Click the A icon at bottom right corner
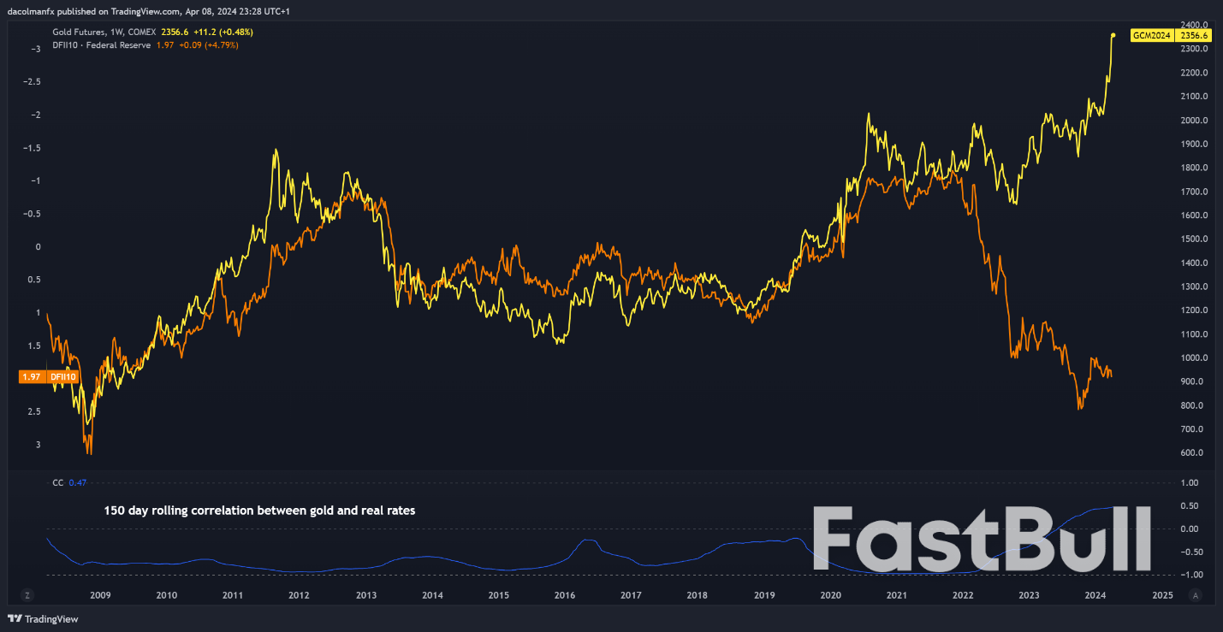 [1196, 594]
